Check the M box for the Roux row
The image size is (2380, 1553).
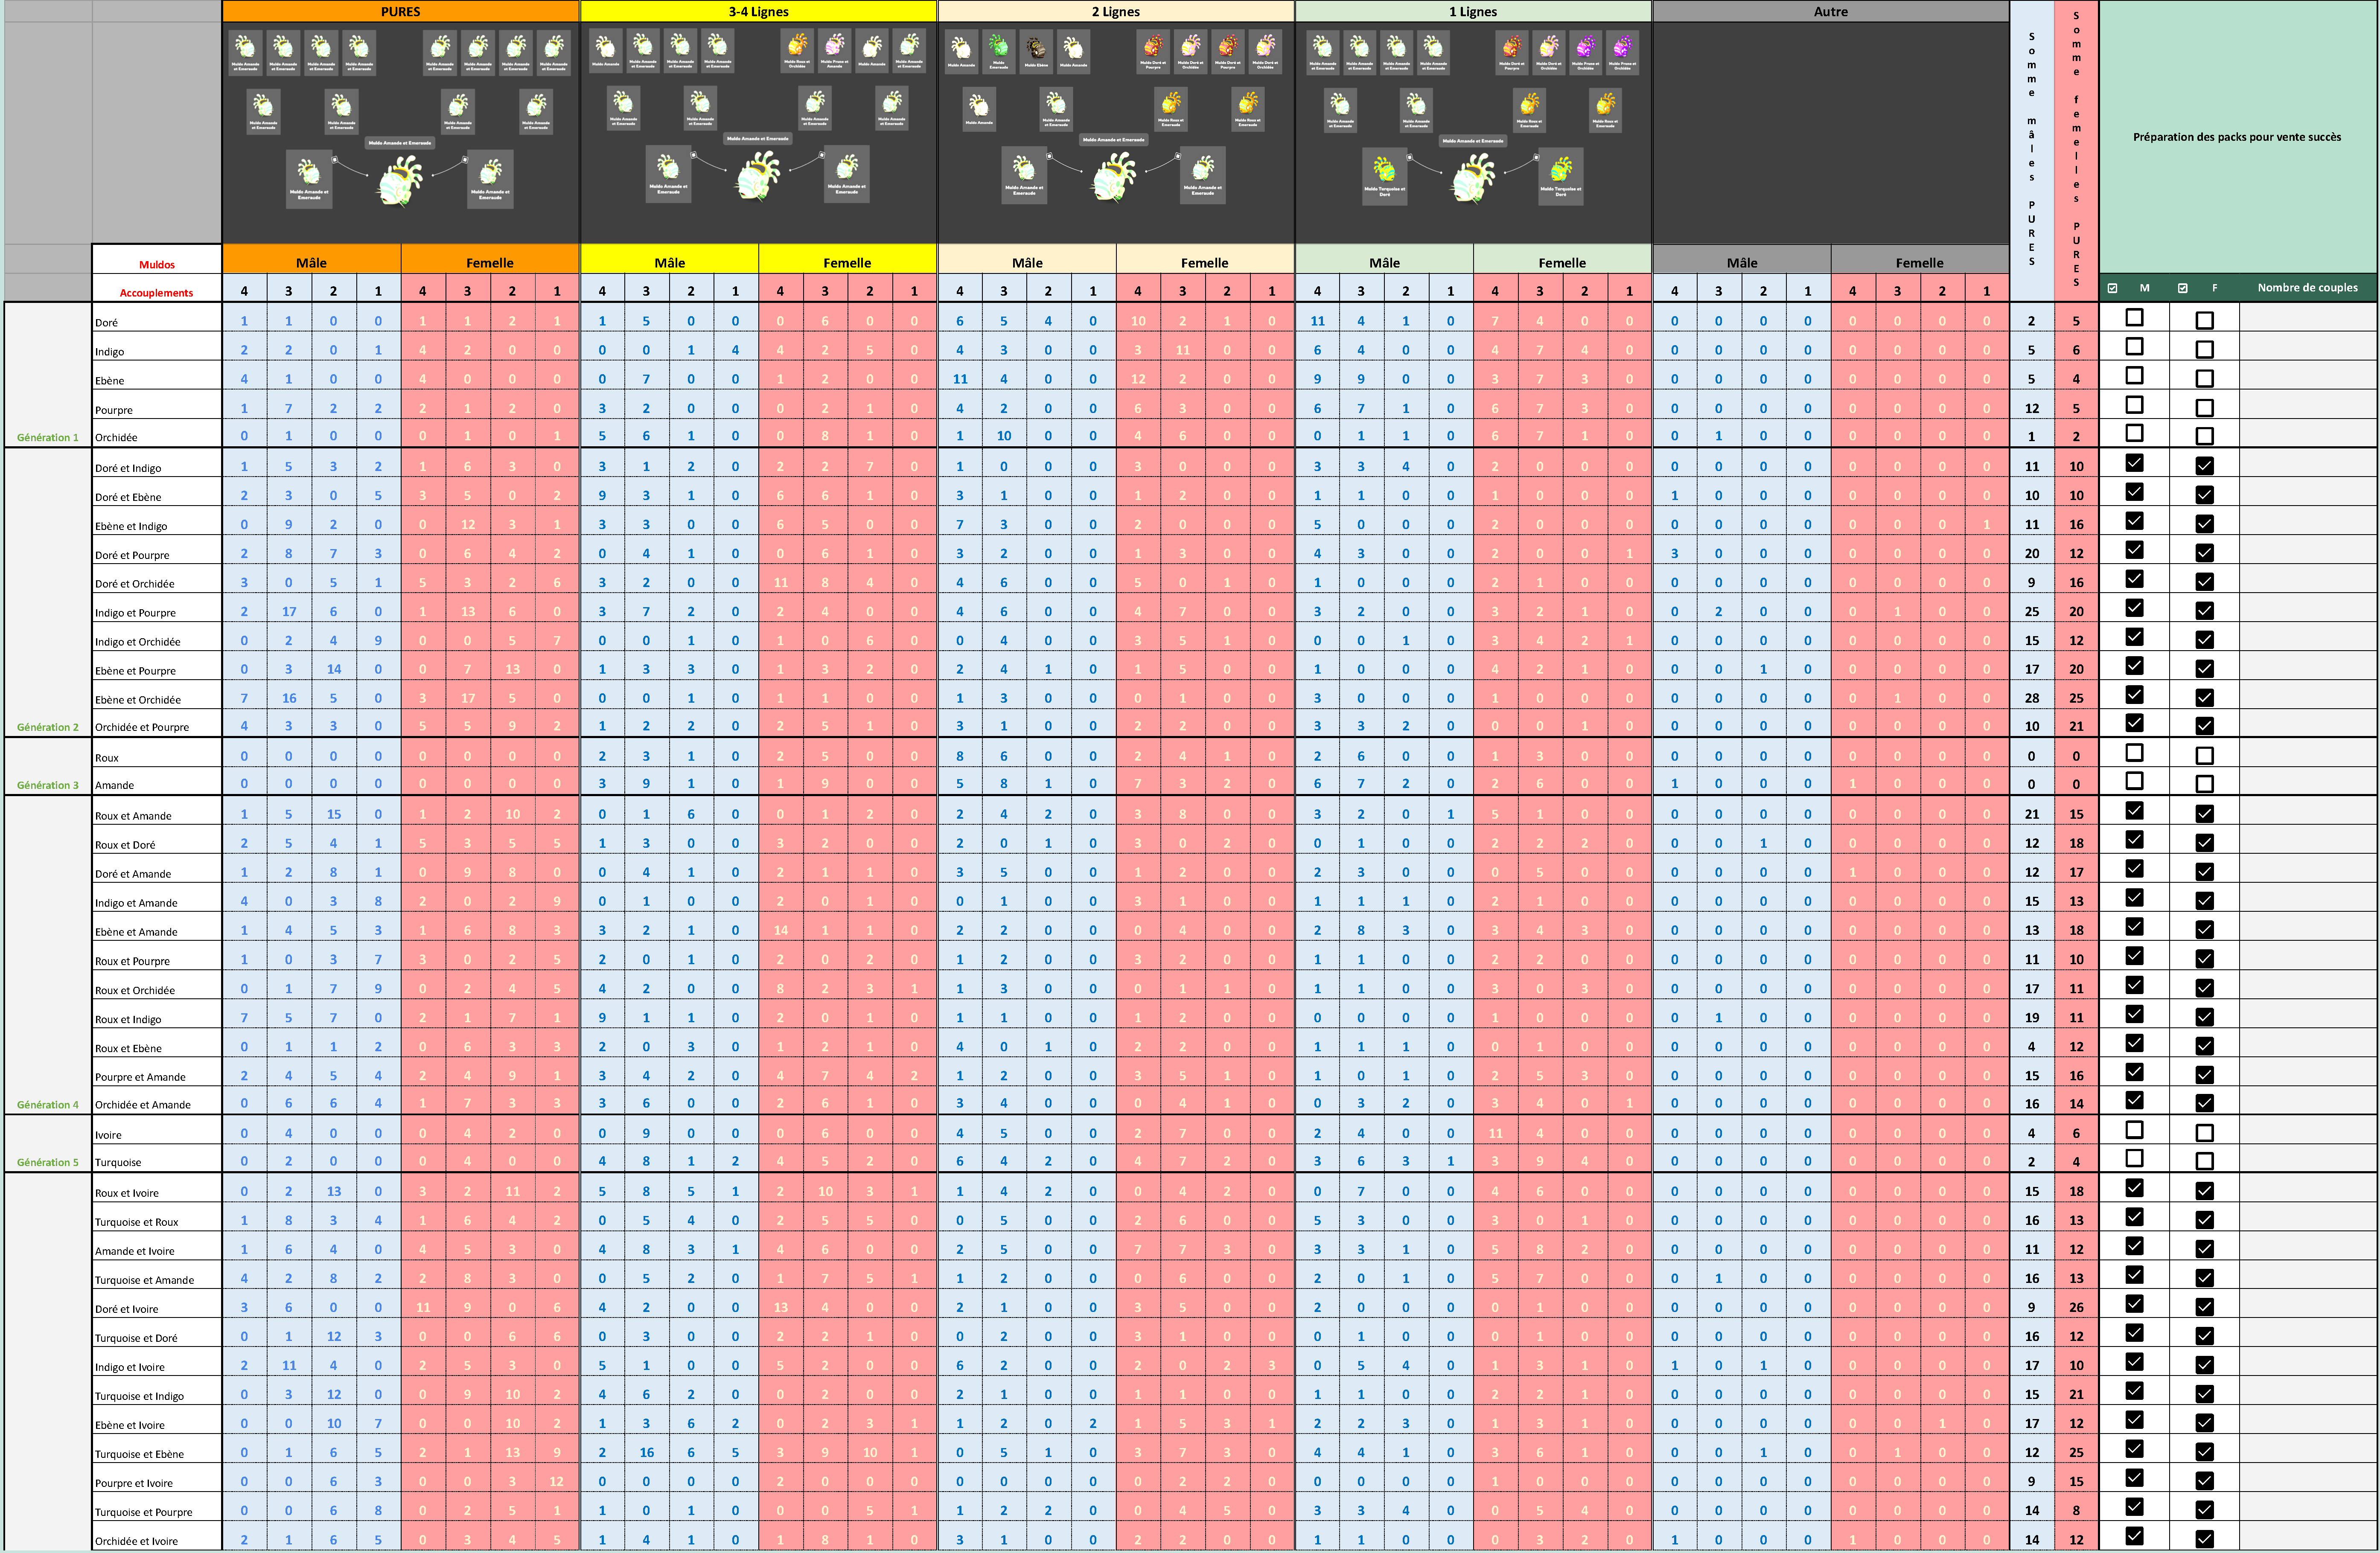pyautogui.click(x=2134, y=753)
